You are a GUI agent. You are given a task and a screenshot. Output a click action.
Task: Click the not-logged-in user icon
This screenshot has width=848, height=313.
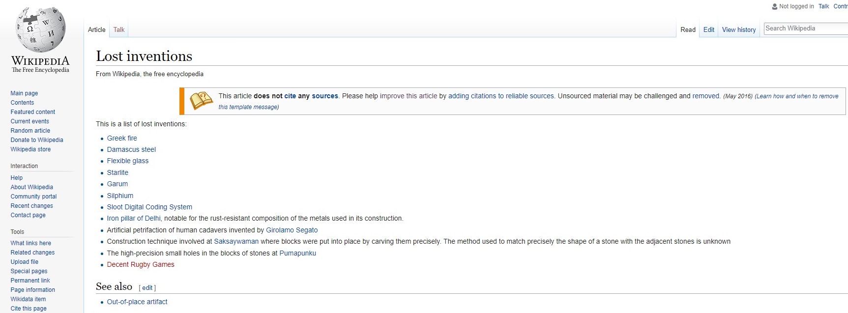tap(775, 6)
